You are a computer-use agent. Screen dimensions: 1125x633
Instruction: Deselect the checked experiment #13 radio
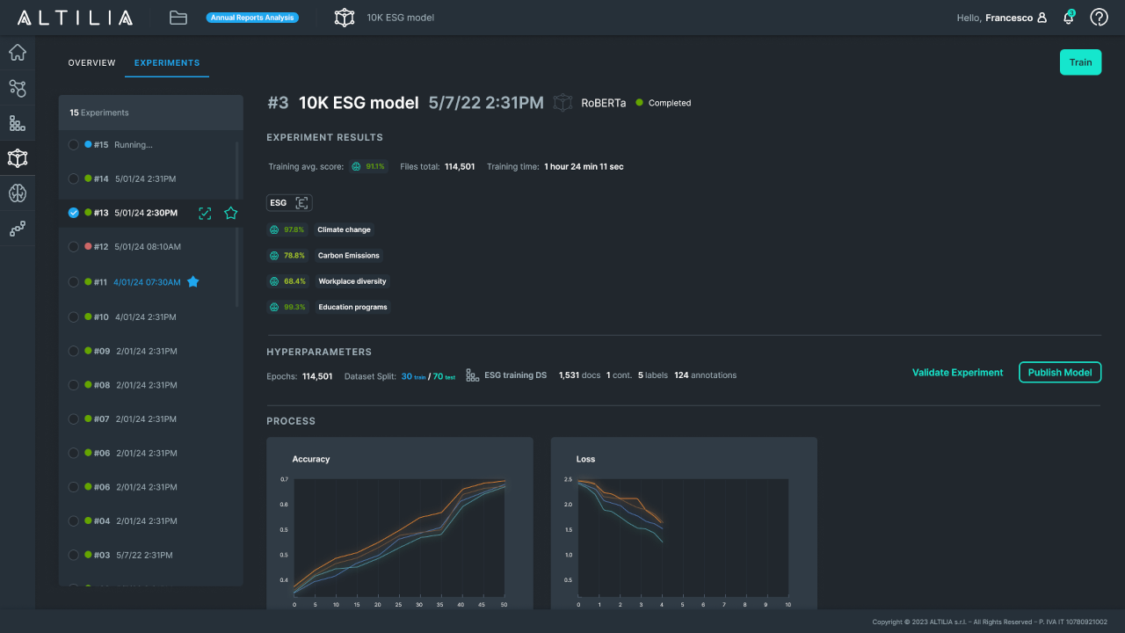tap(74, 213)
